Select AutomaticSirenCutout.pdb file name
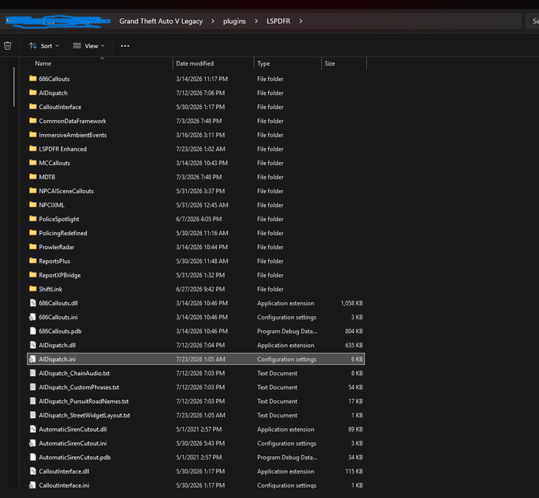The image size is (539, 498). pos(75,457)
